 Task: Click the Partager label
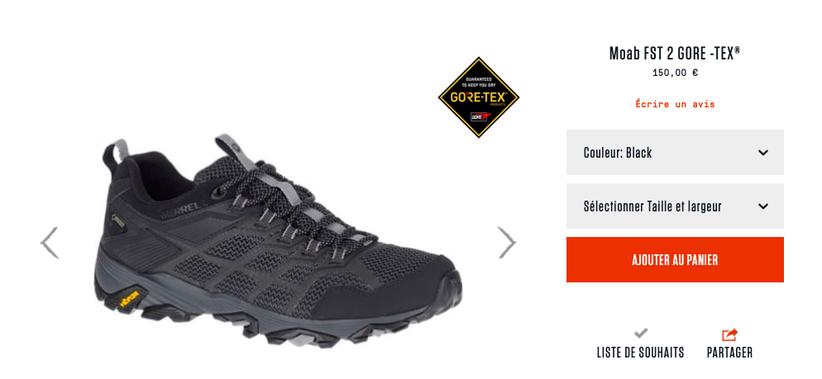pyautogui.click(x=729, y=353)
